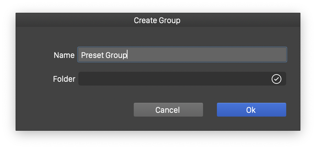316x149 pixels.
Task: Click the Name label
Action: pyautogui.click(x=64, y=55)
